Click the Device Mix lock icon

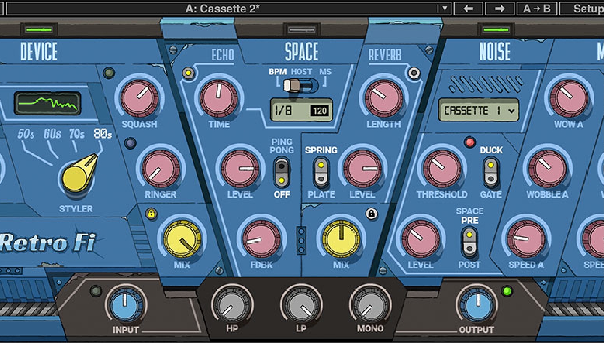coord(151,214)
